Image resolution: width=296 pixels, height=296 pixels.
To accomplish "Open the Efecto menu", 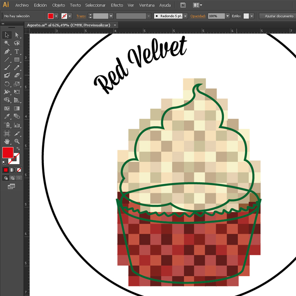I will 117,5.
